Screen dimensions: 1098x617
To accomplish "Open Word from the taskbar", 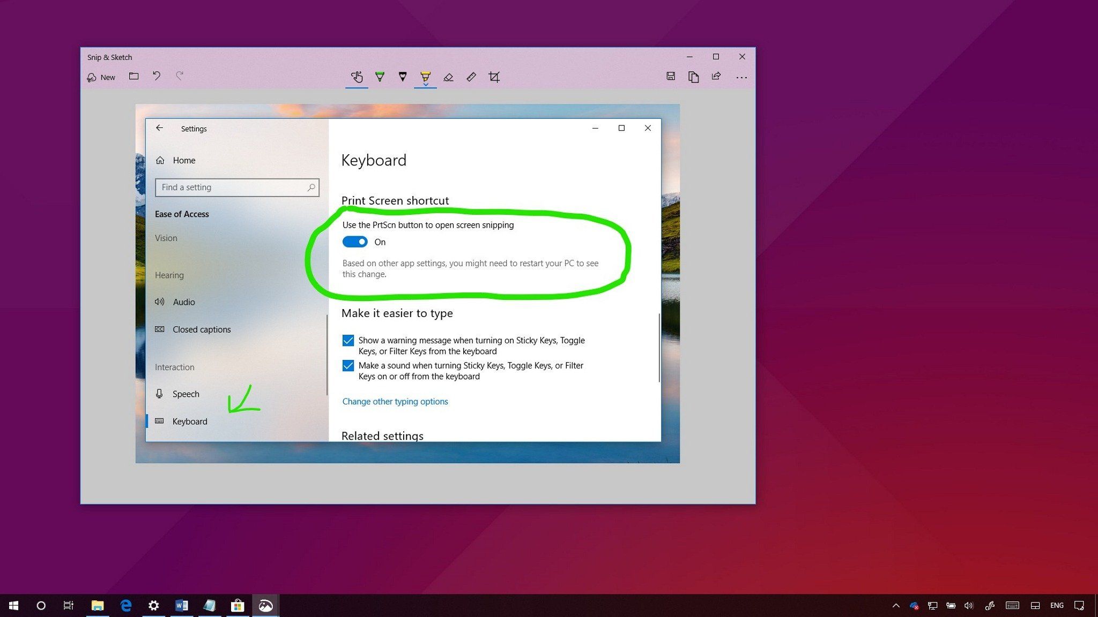I will point(181,606).
